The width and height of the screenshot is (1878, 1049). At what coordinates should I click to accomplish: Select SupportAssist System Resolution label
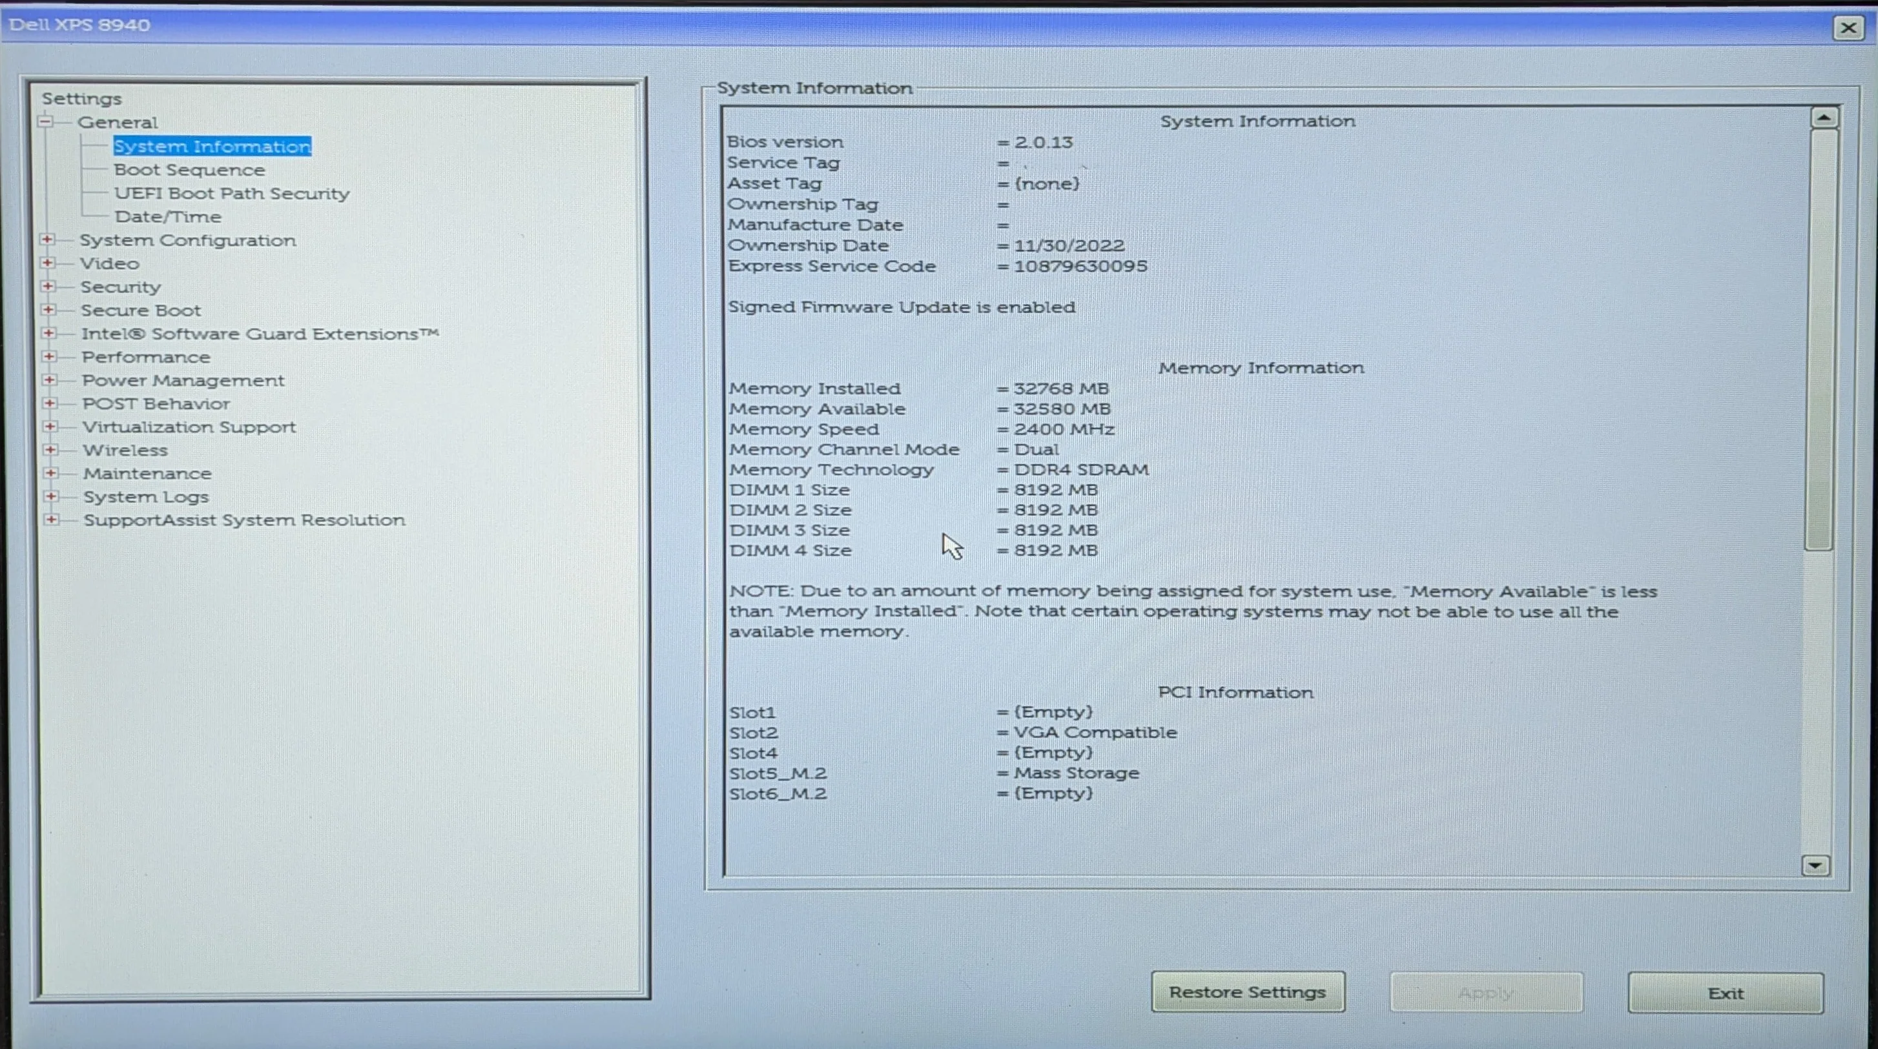point(244,520)
